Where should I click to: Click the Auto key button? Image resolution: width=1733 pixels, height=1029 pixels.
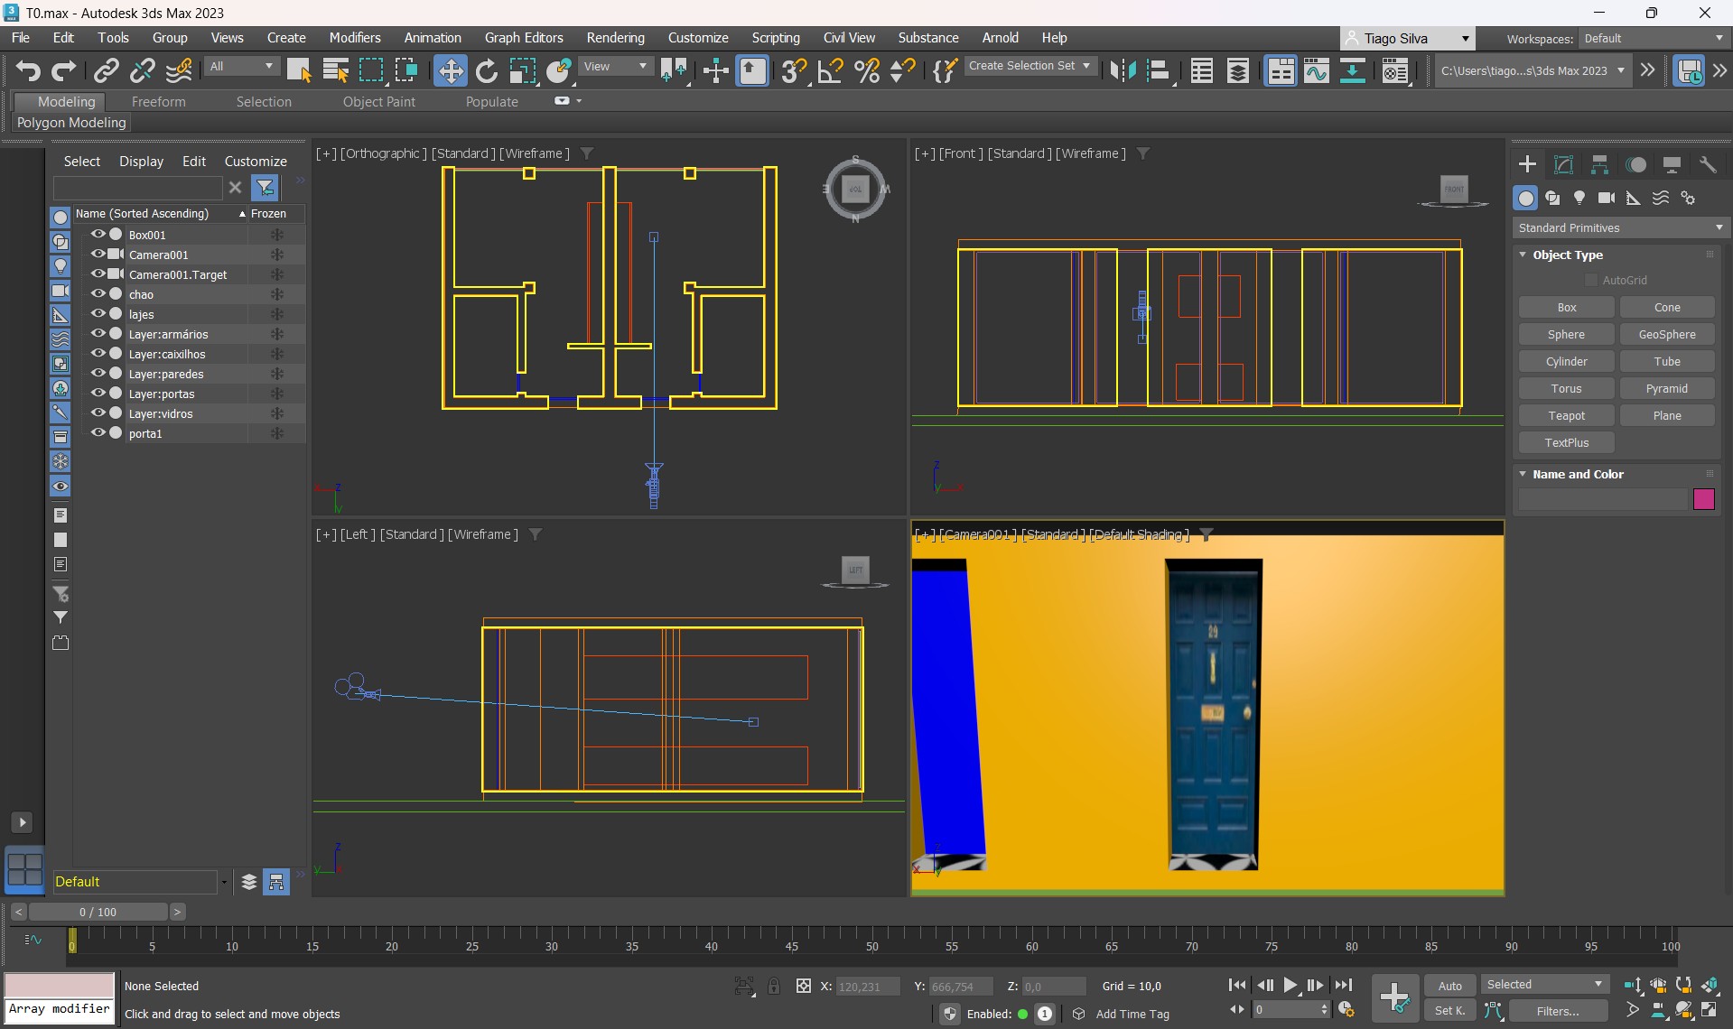pyautogui.click(x=1449, y=986)
